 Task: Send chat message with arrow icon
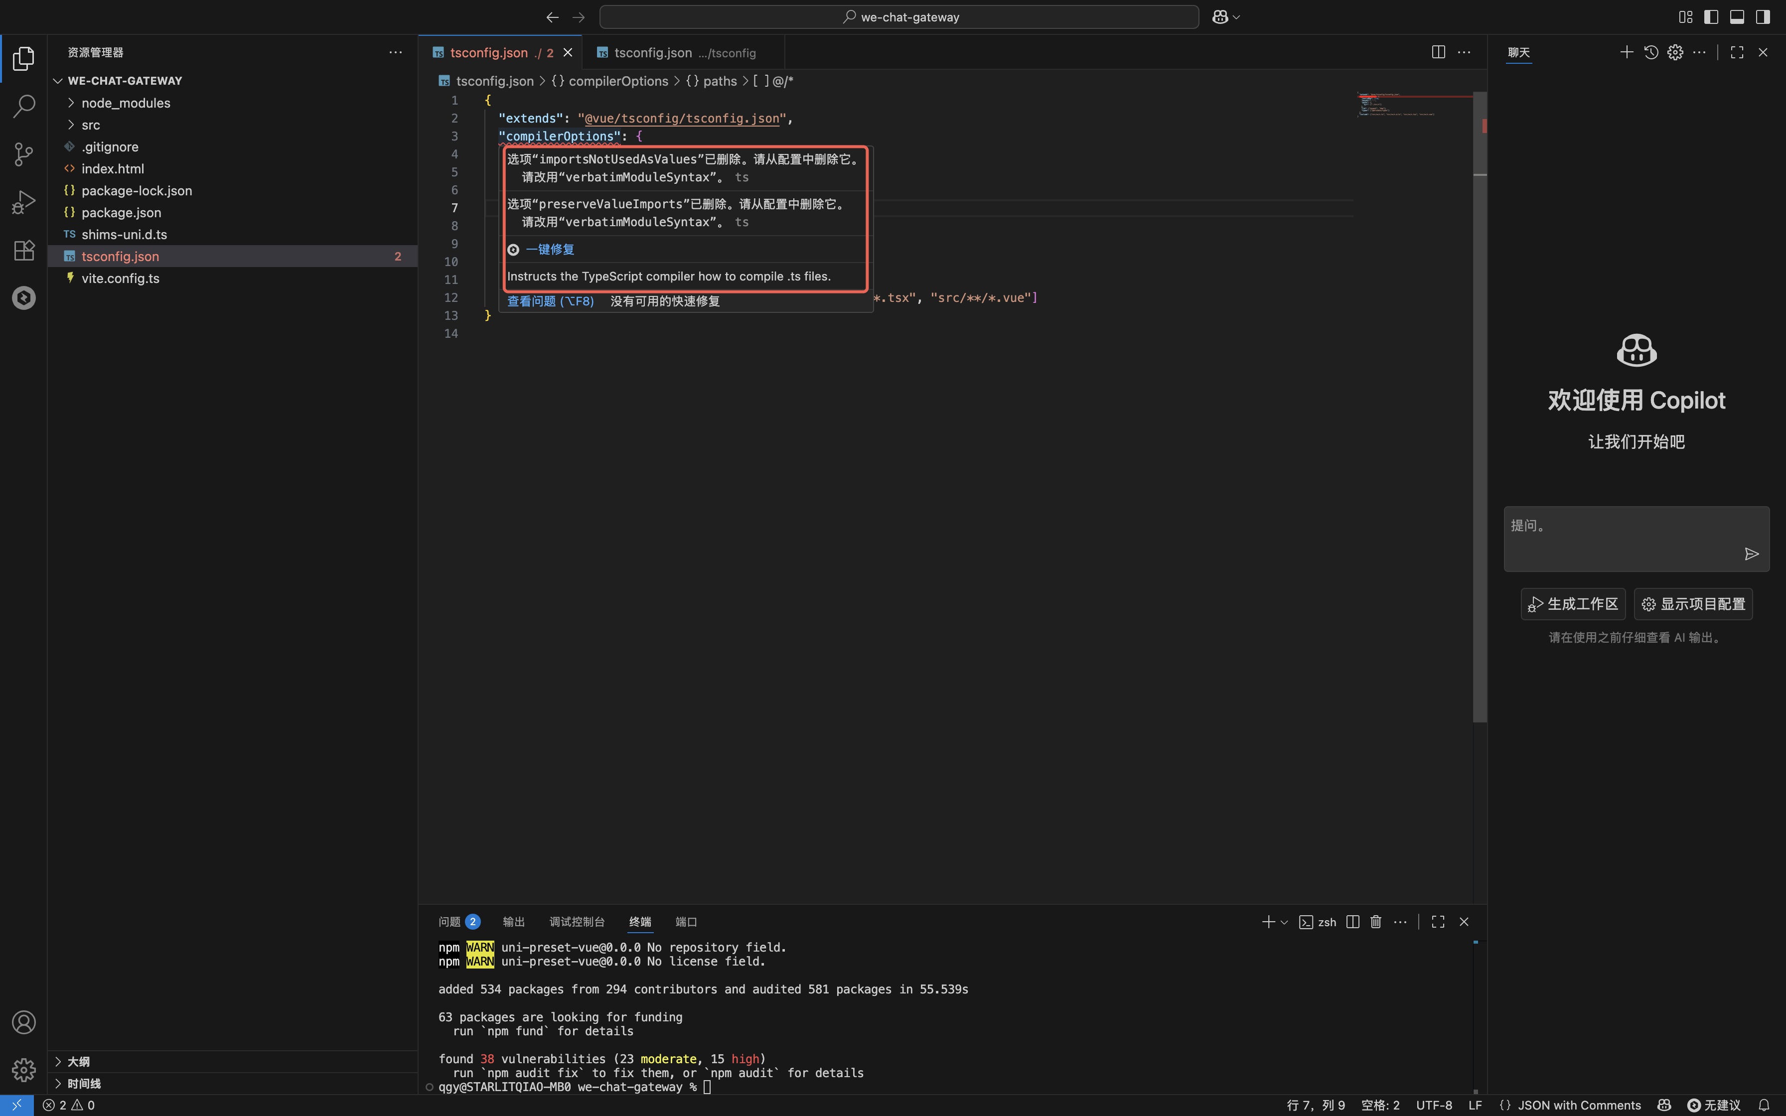(x=1751, y=555)
